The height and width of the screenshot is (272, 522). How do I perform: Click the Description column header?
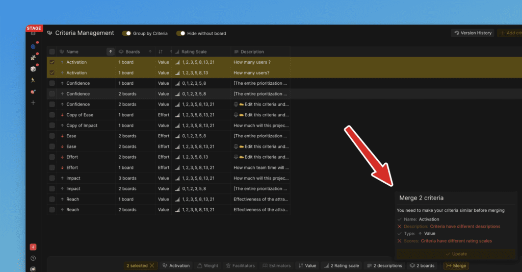(x=252, y=52)
